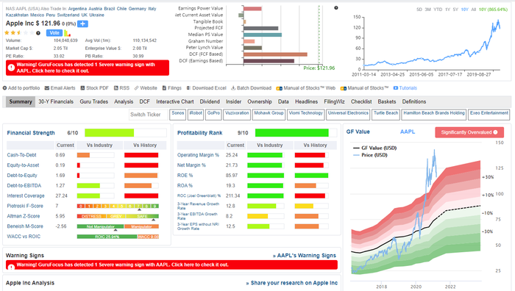The height and width of the screenshot is (291, 515).
Task: Open the Guru Trades tab
Action: [x=94, y=101]
